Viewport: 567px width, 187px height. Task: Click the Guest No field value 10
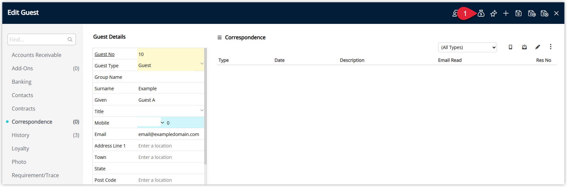170,54
